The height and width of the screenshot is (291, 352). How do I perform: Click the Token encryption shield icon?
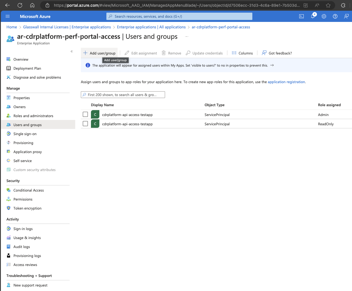point(8,208)
